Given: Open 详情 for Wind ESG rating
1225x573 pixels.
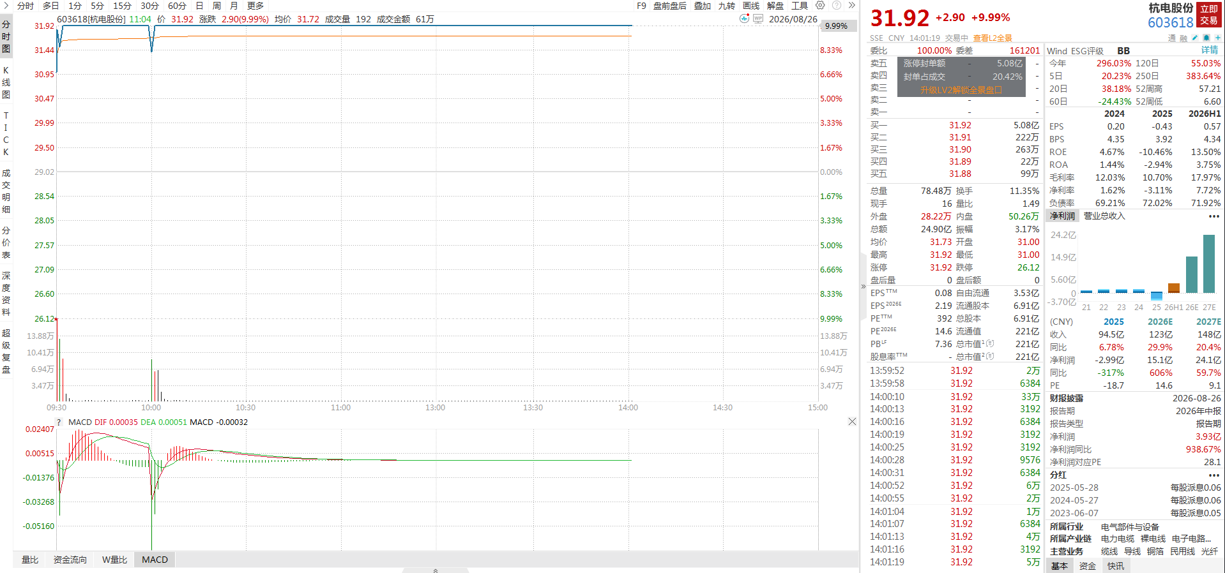Looking at the screenshot, I should (1210, 50).
